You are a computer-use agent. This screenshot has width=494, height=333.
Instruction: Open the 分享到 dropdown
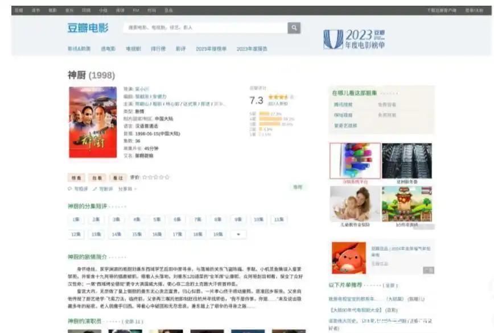click(x=126, y=189)
